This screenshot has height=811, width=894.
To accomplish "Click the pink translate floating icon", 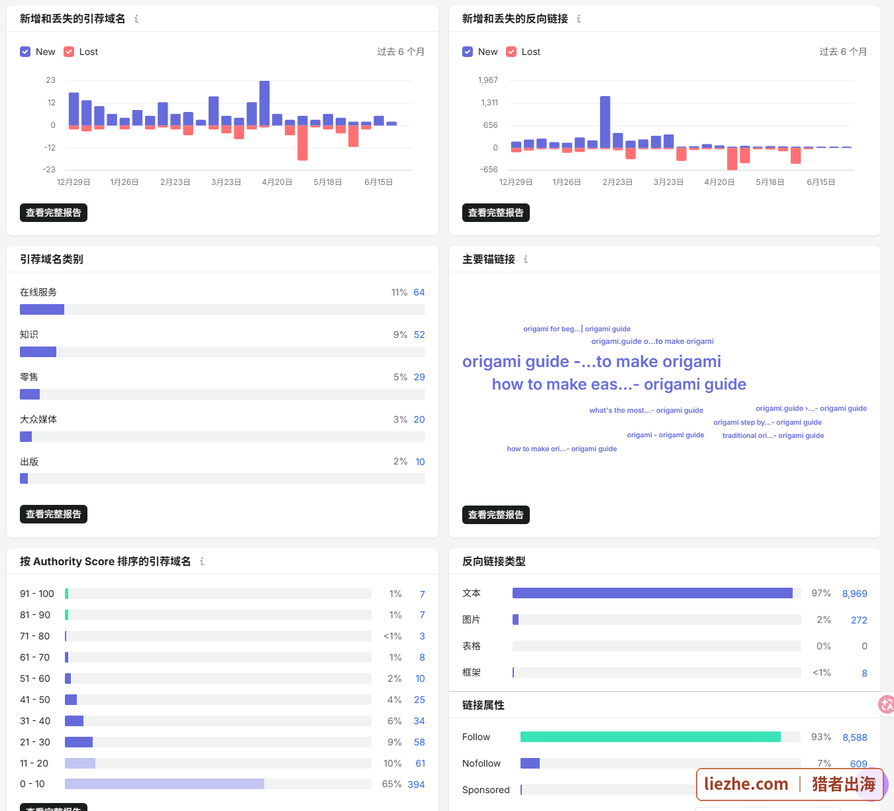I will coord(887,704).
